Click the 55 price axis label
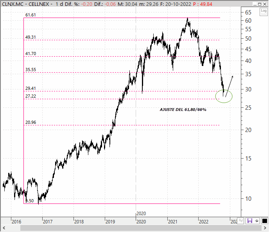Viewport: 269px width, 232px height. (248, 29)
